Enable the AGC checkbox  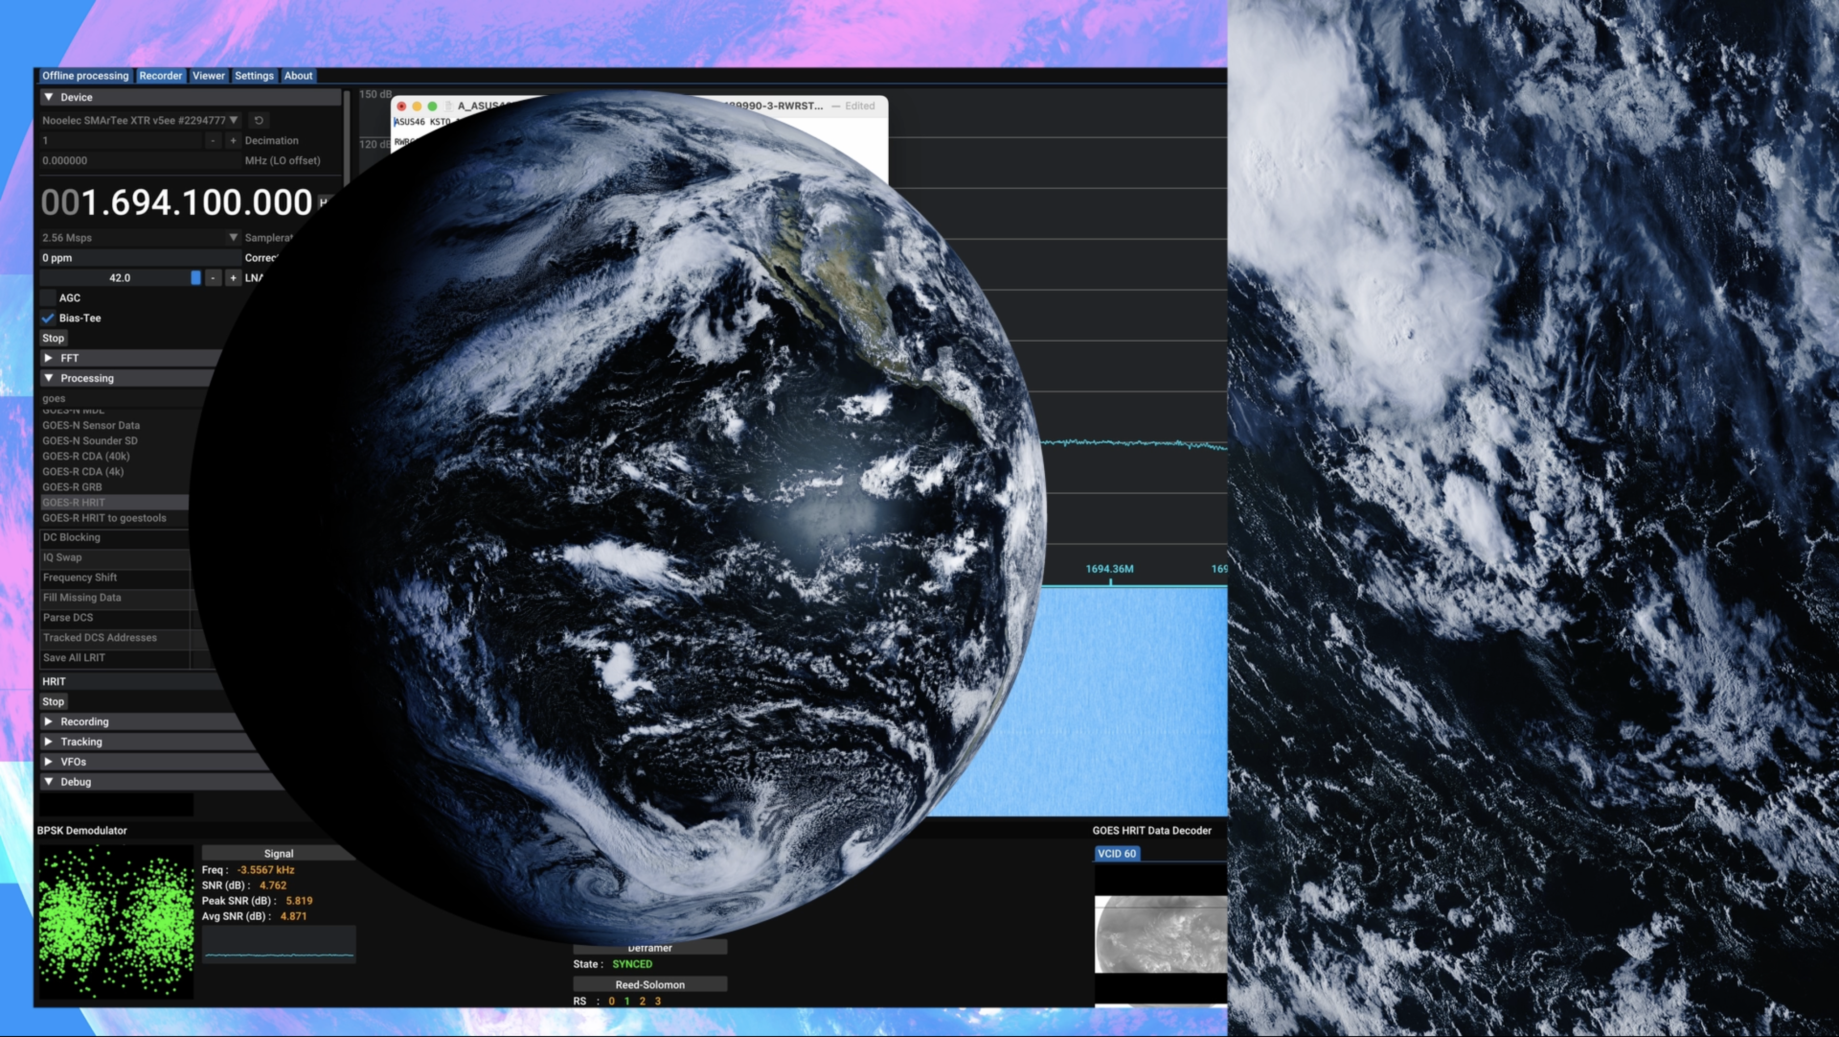point(48,298)
